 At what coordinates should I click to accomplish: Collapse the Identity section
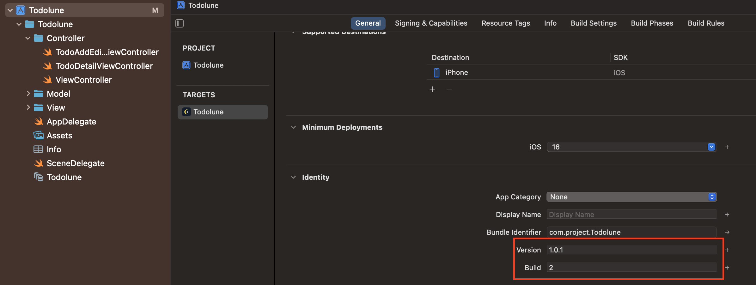(x=293, y=177)
